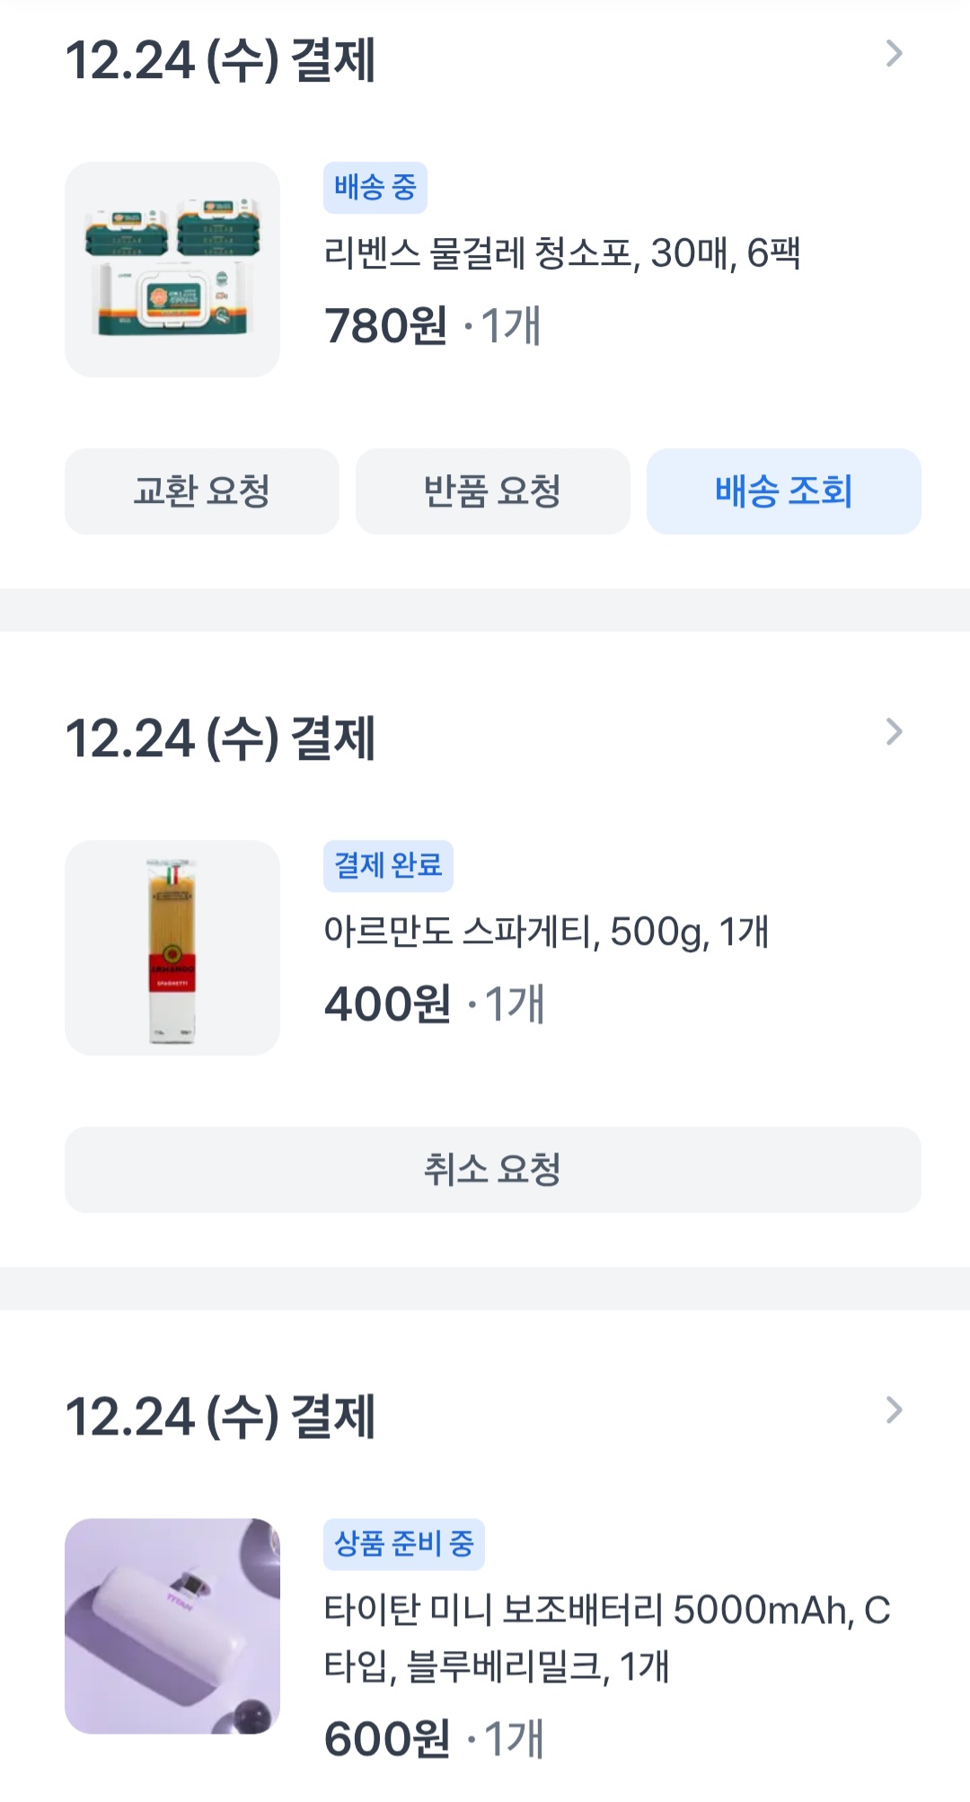
Task: Open the 아르만도 스파게티 product thumbnail
Action: tap(172, 948)
